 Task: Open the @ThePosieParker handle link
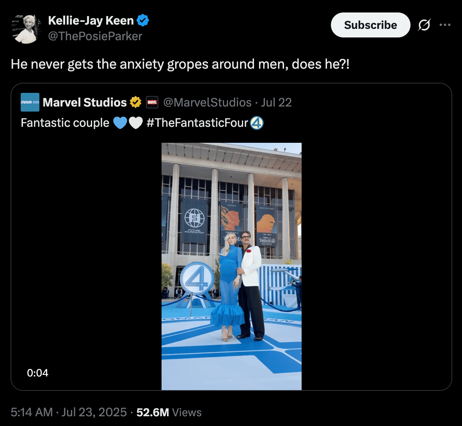coord(95,36)
